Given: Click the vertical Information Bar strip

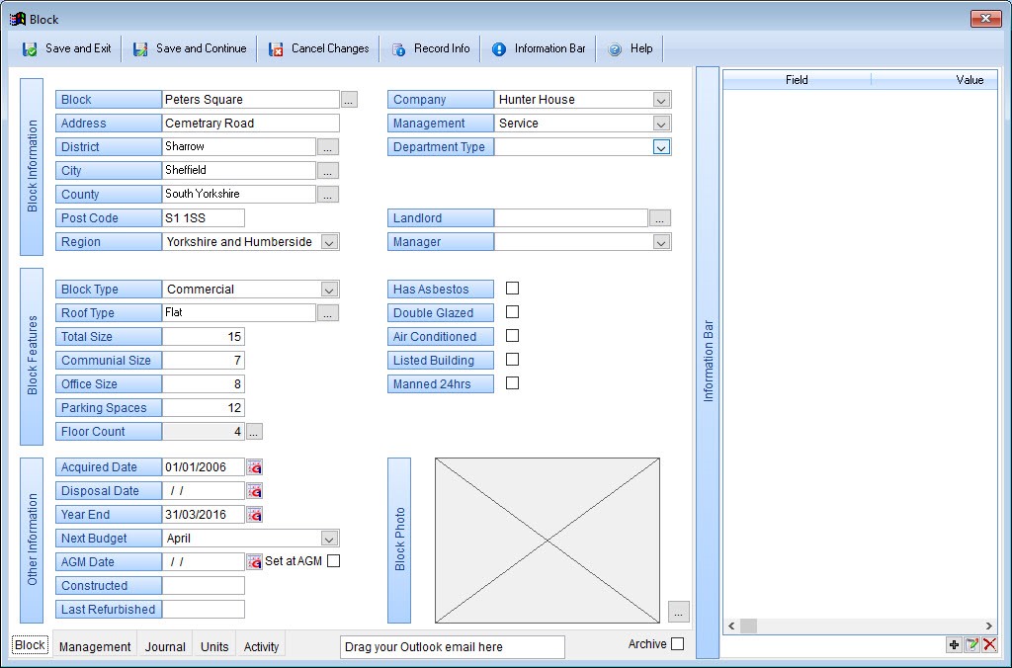Looking at the screenshot, I should 708,362.
